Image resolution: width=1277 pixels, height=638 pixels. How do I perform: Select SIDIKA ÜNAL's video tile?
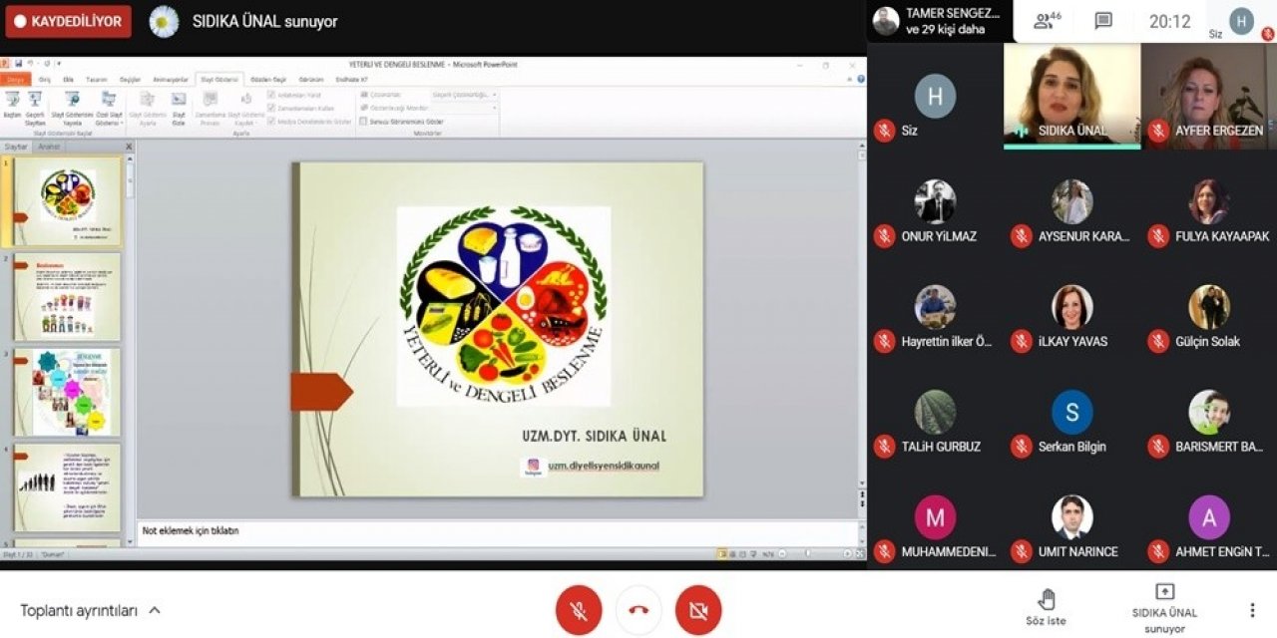coord(1072,96)
